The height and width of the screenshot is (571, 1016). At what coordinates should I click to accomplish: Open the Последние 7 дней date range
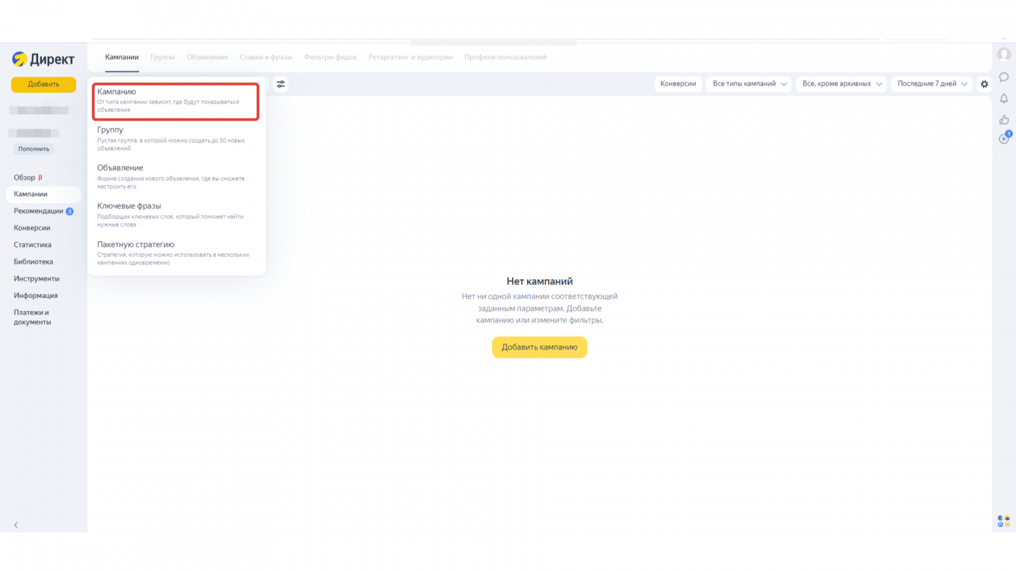coord(932,84)
